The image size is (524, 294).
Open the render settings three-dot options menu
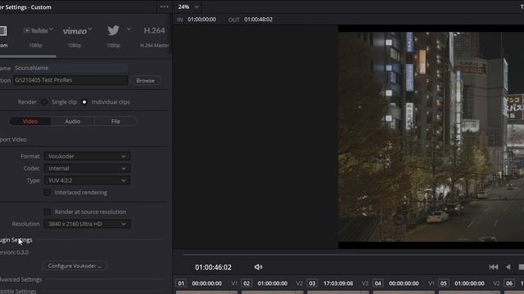[x=164, y=7]
